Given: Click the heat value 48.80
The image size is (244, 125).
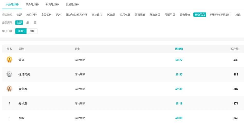Looking at the screenshot, I should tap(179, 118).
